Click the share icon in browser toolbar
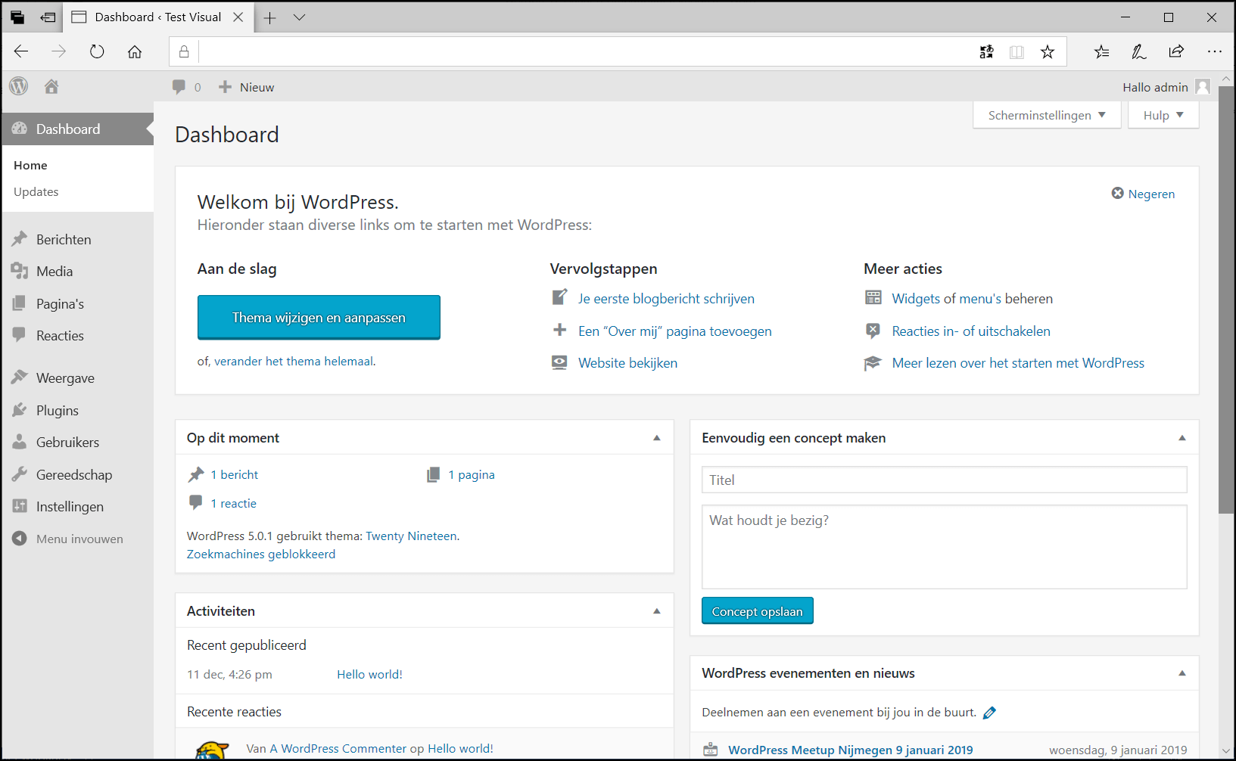Image resolution: width=1236 pixels, height=761 pixels. click(x=1176, y=51)
